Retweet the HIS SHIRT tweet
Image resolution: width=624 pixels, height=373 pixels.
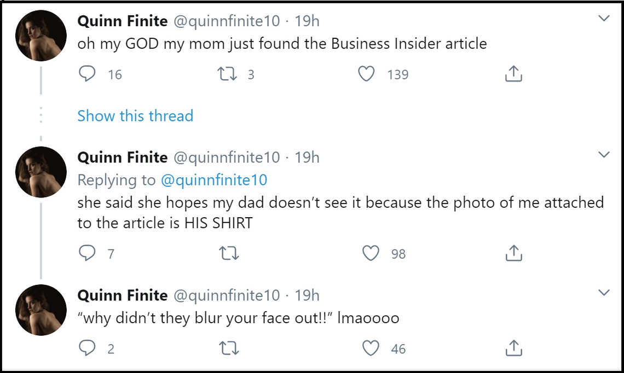228,253
